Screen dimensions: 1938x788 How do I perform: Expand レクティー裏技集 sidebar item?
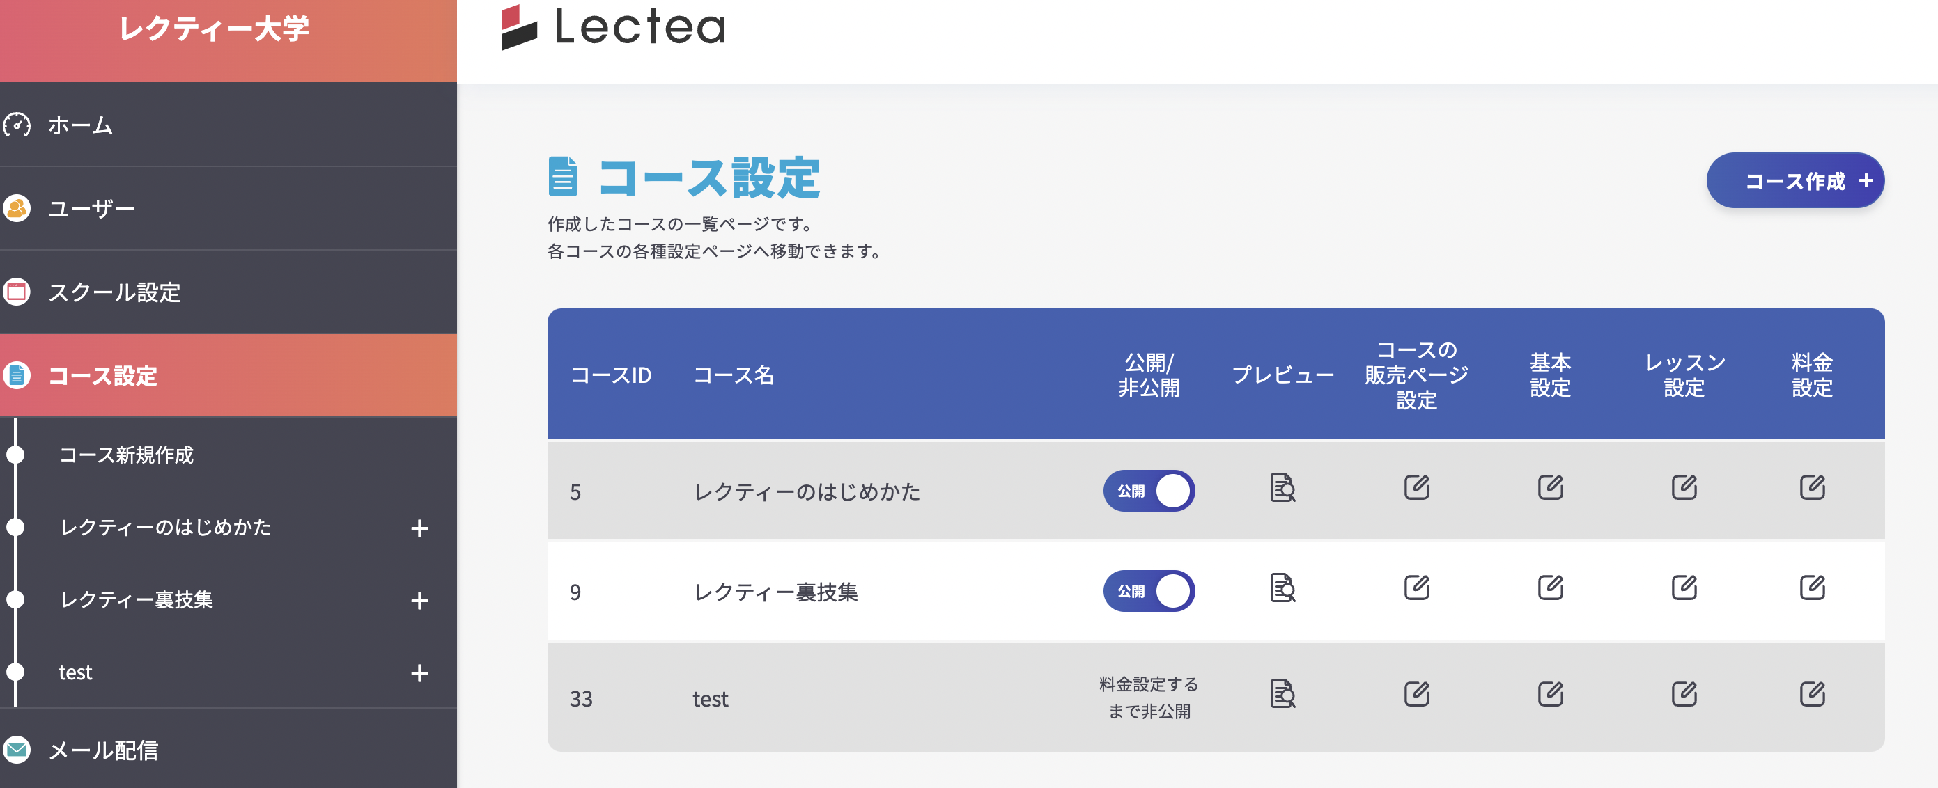click(x=419, y=601)
